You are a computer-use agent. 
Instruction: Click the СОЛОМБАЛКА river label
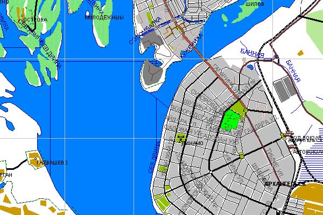(145, 30)
